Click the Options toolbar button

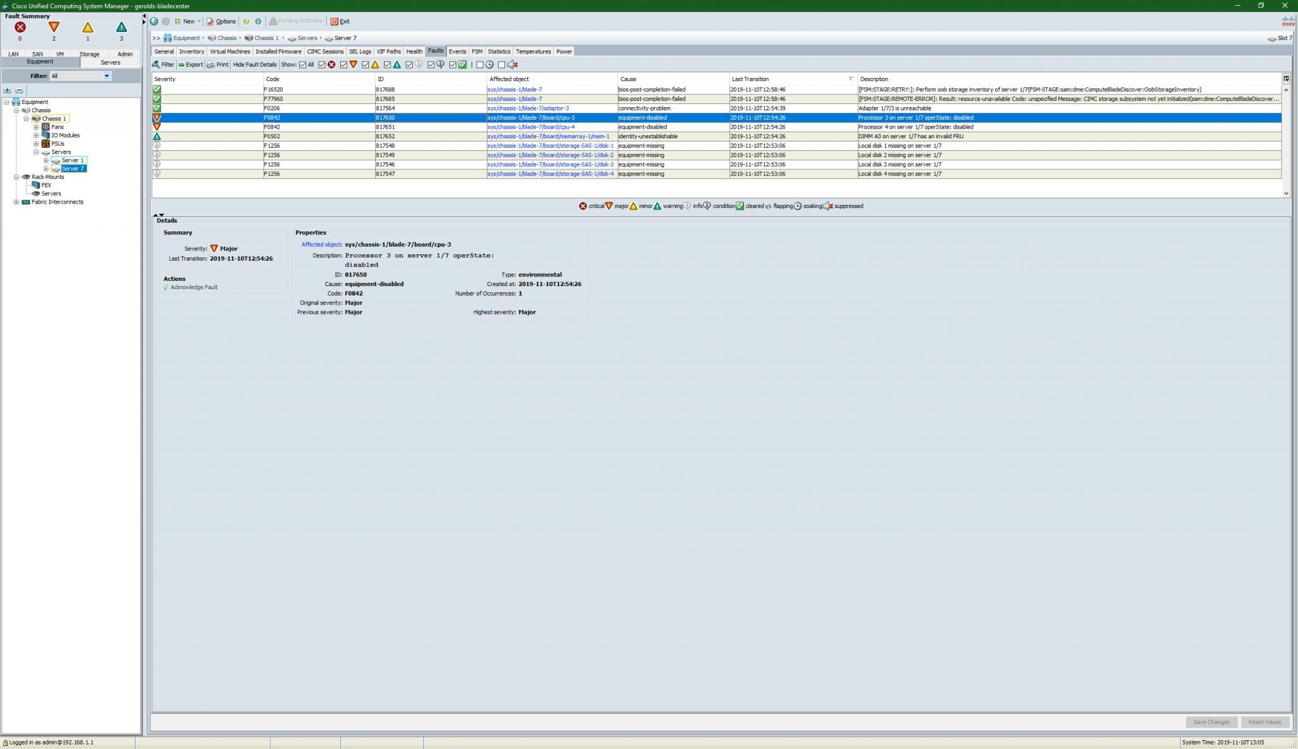[x=221, y=21]
